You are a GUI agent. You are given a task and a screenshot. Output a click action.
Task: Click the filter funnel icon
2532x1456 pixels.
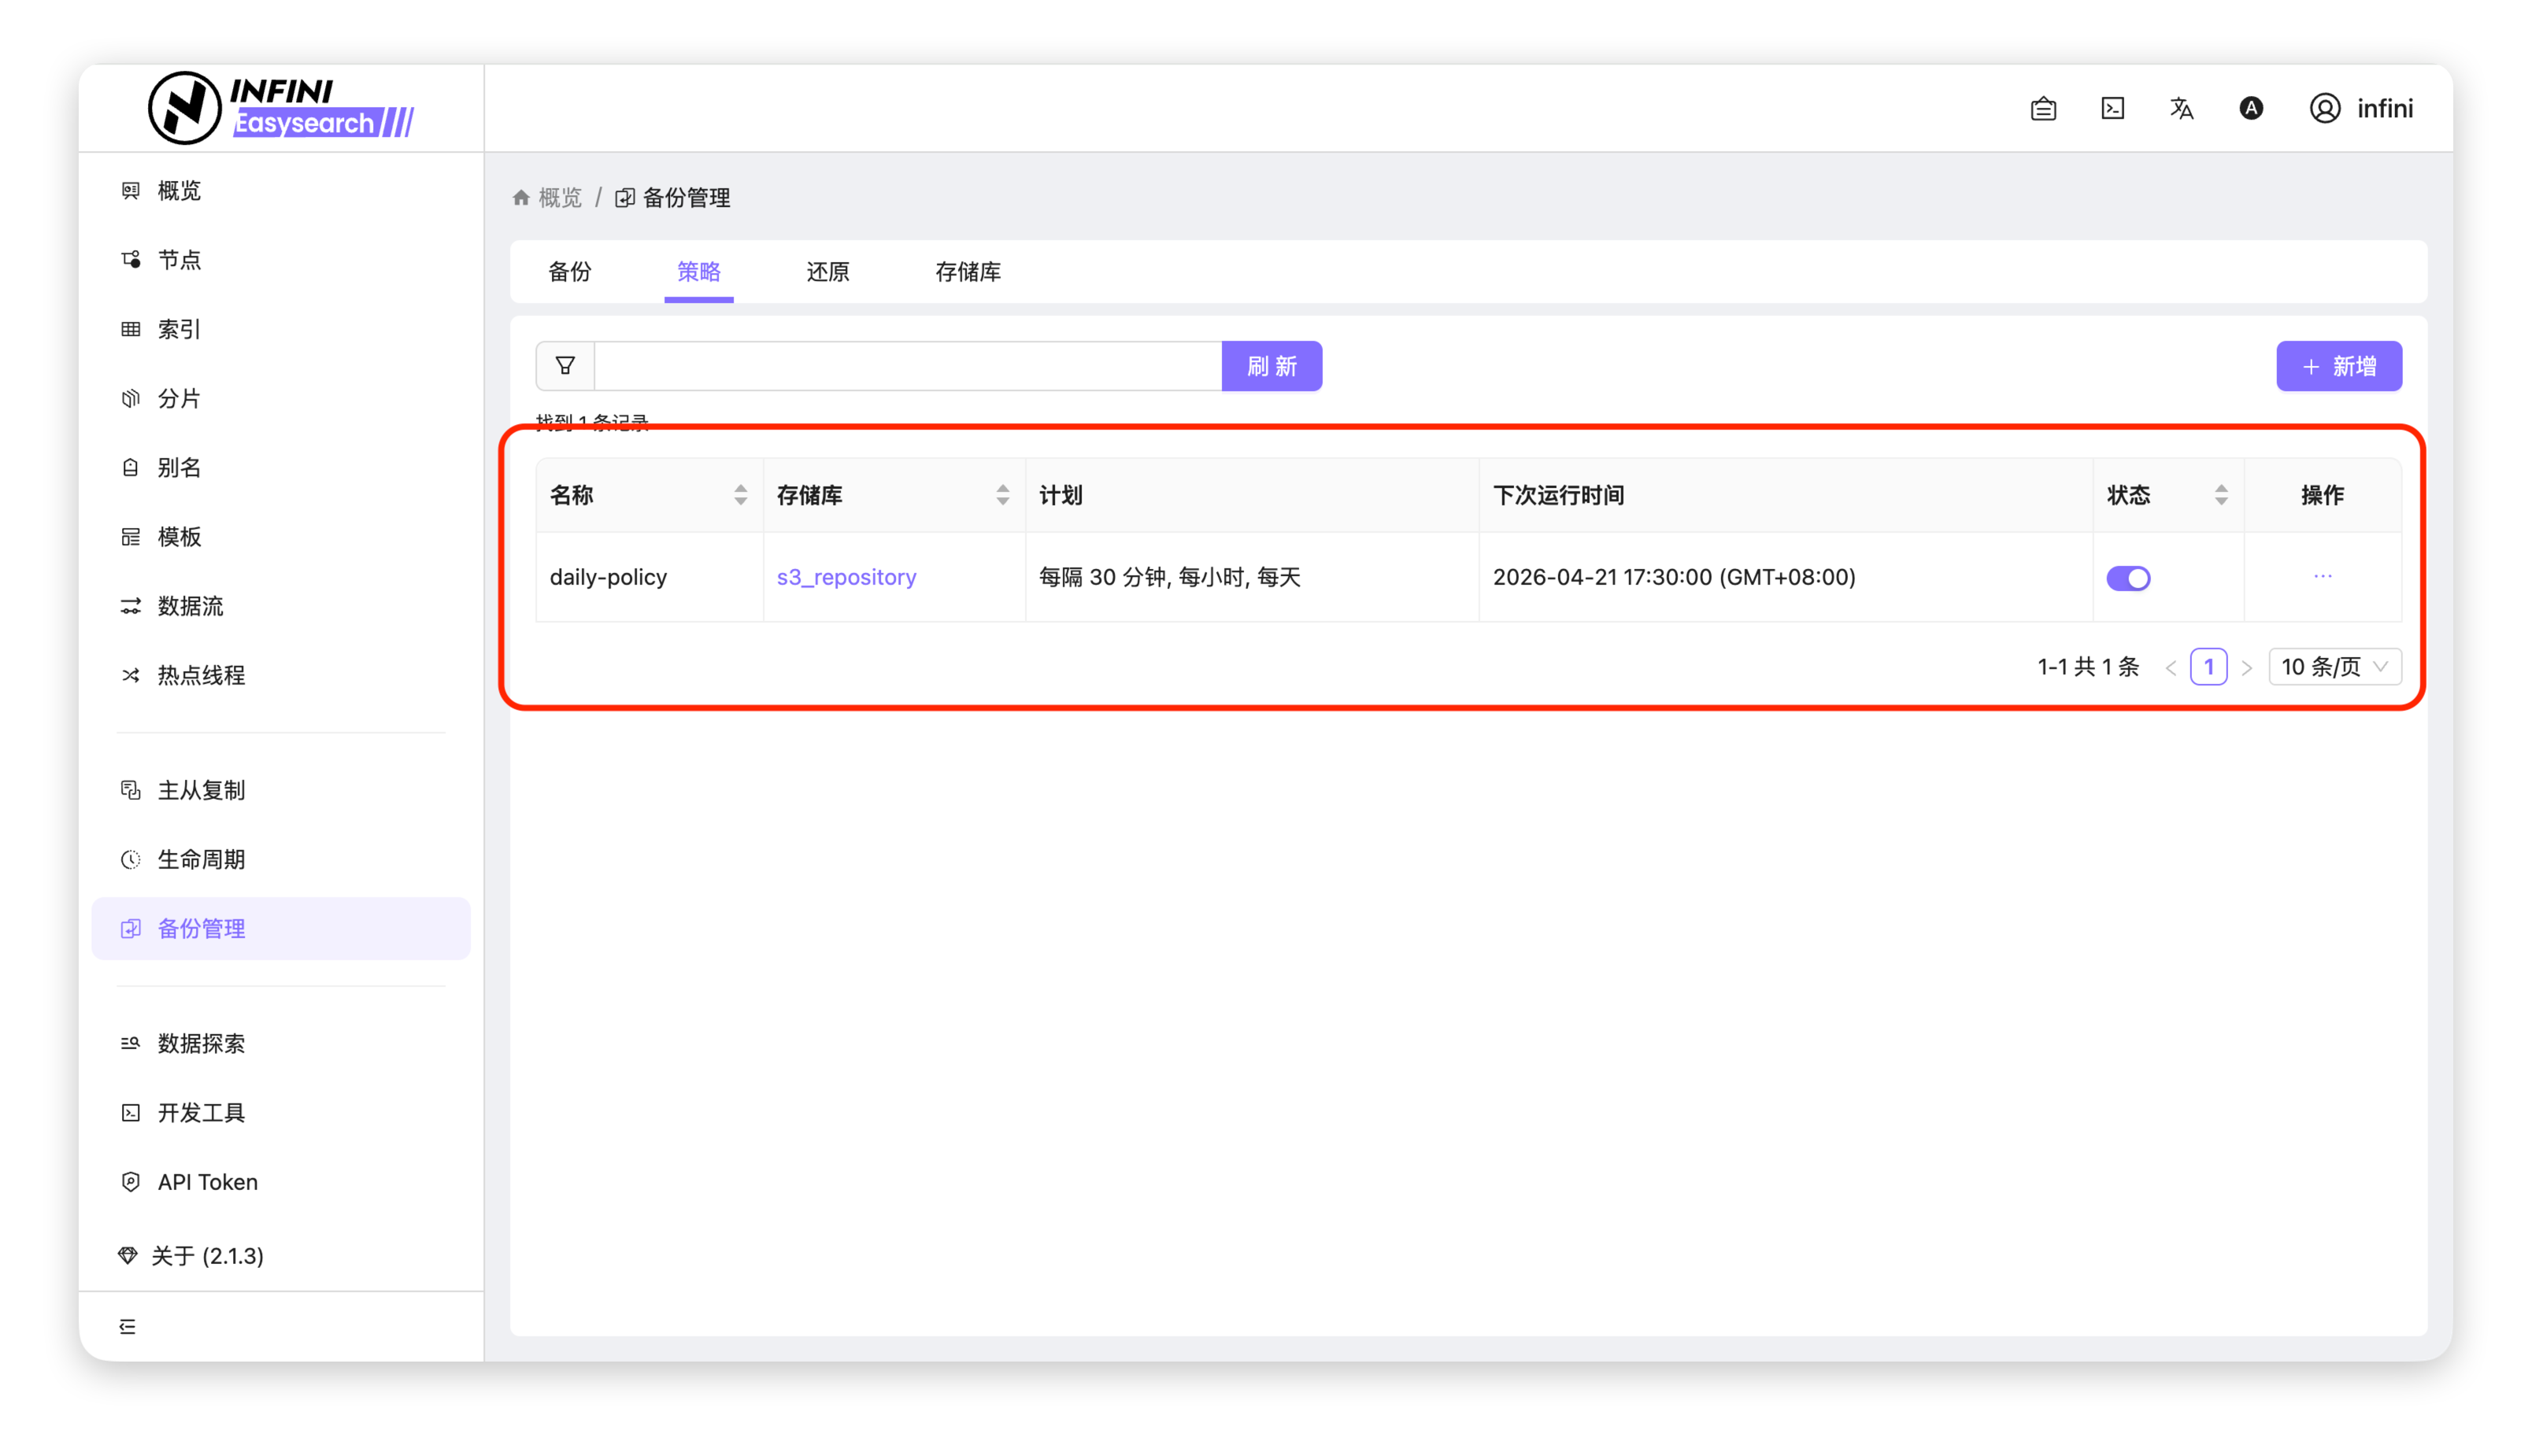(565, 366)
